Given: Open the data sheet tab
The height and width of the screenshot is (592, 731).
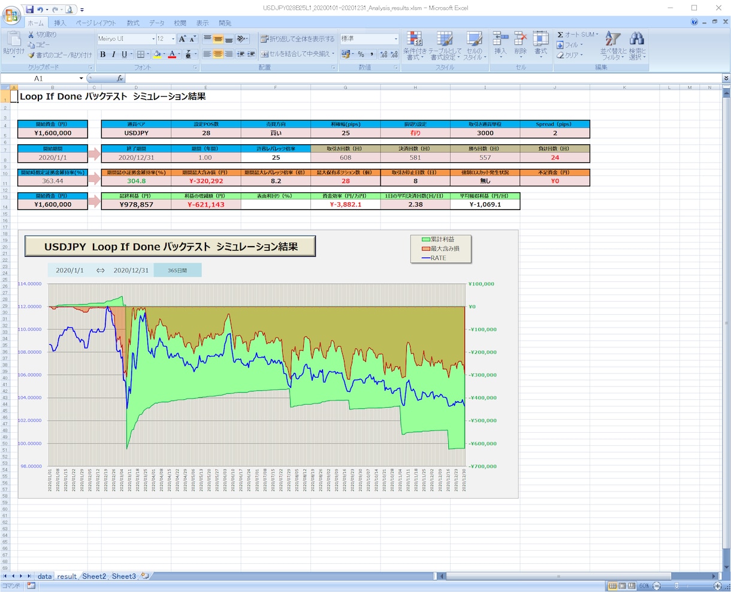Looking at the screenshot, I should click(45, 576).
